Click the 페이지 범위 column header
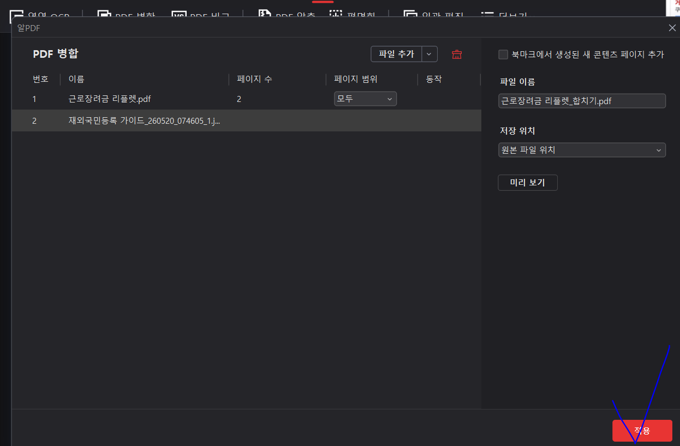The image size is (680, 446). pos(356,79)
